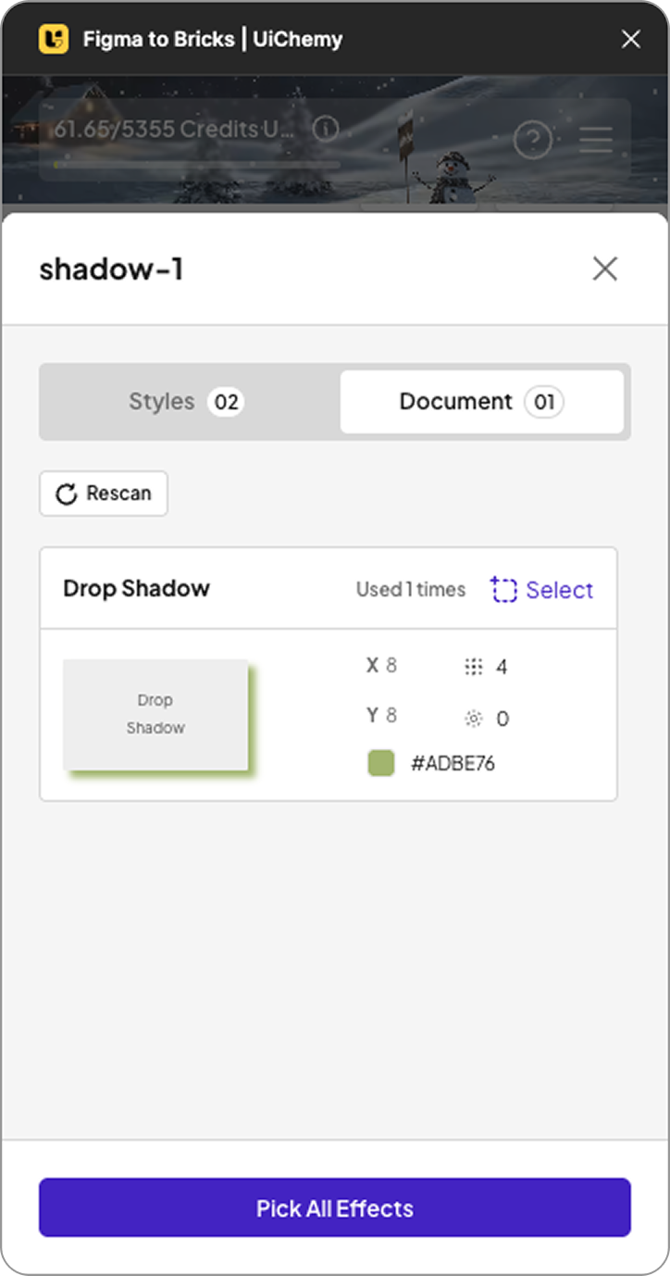Click the credits usage progress bar
Screen dimensions: 670x1276
196,166
